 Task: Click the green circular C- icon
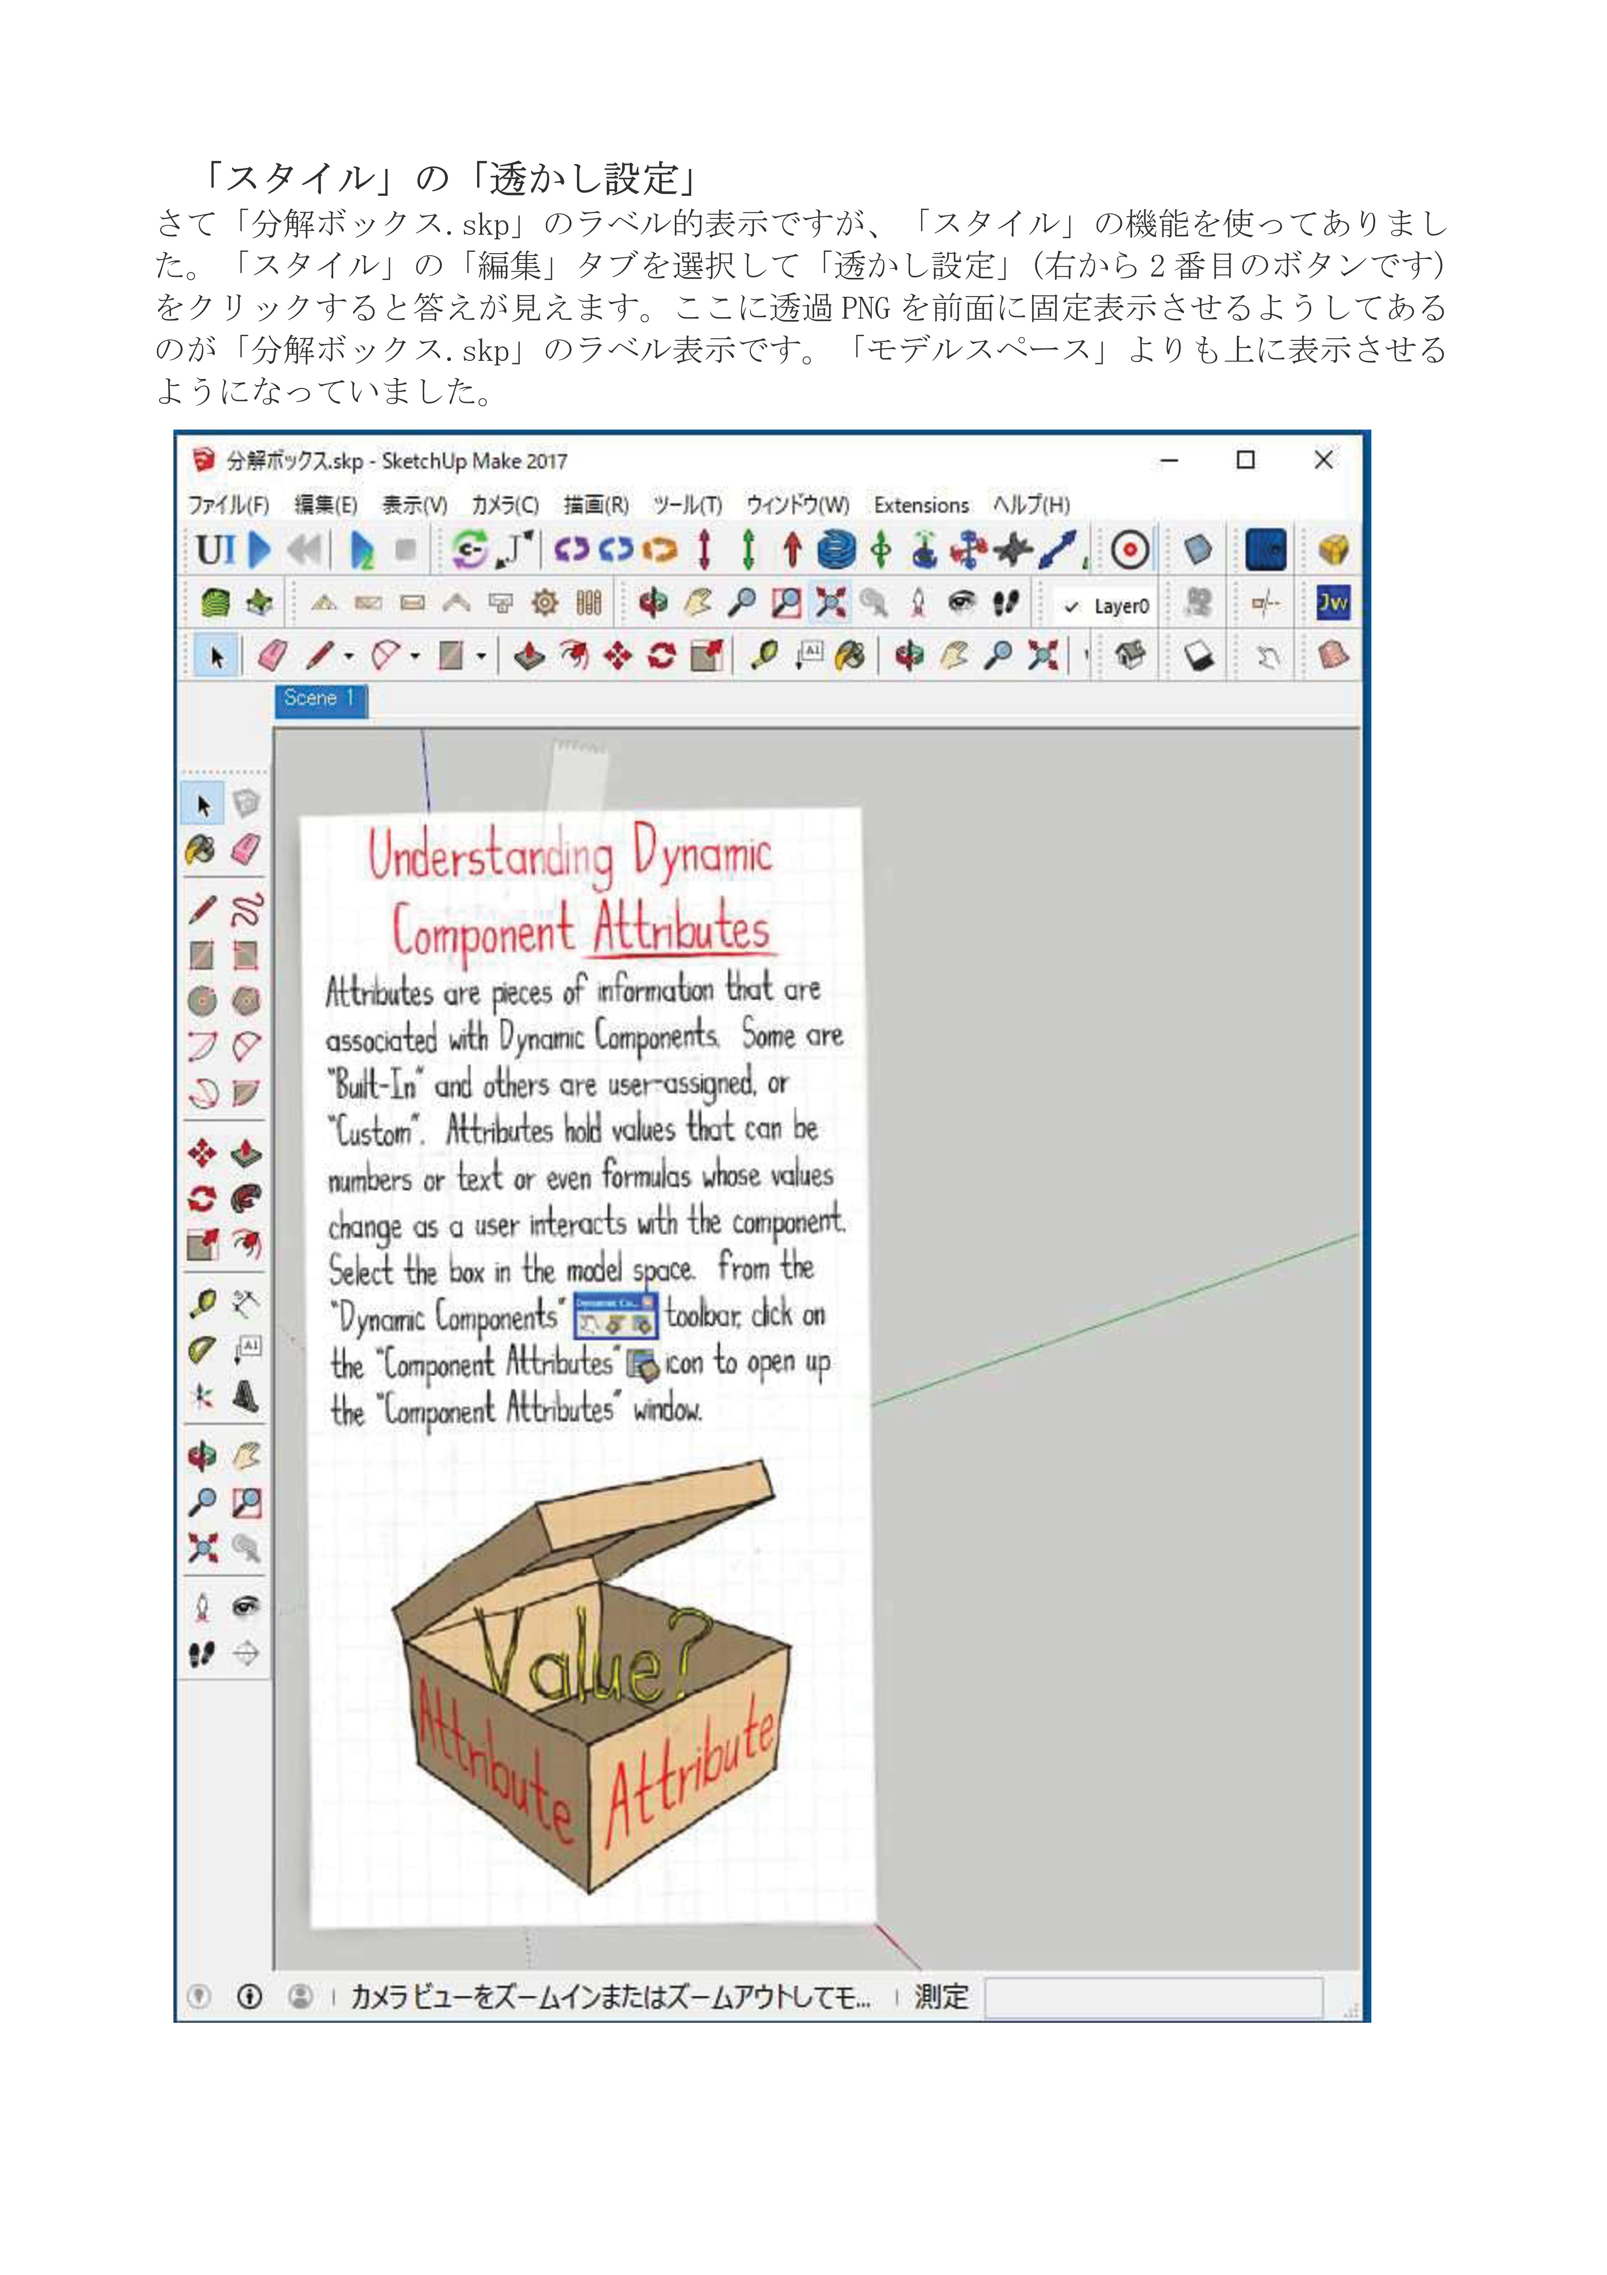tap(471, 550)
